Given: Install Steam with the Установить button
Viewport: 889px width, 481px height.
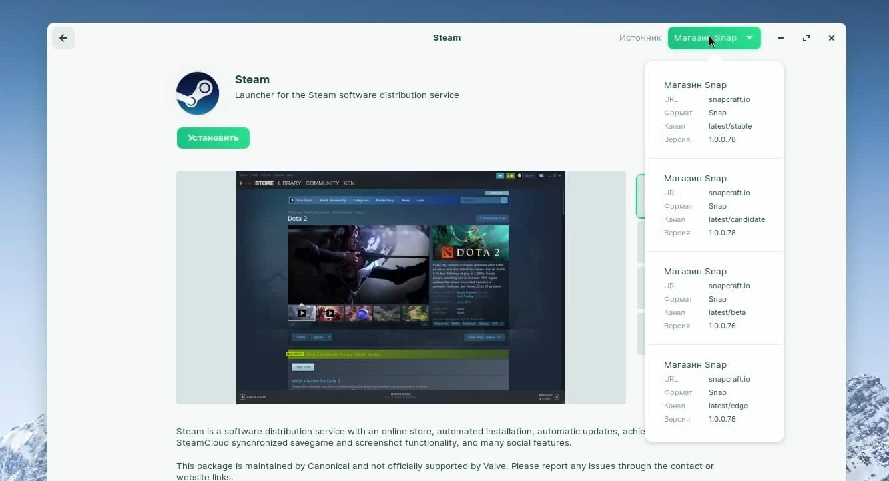Looking at the screenshot, I should pyautogui.click(x=213, y=138).
